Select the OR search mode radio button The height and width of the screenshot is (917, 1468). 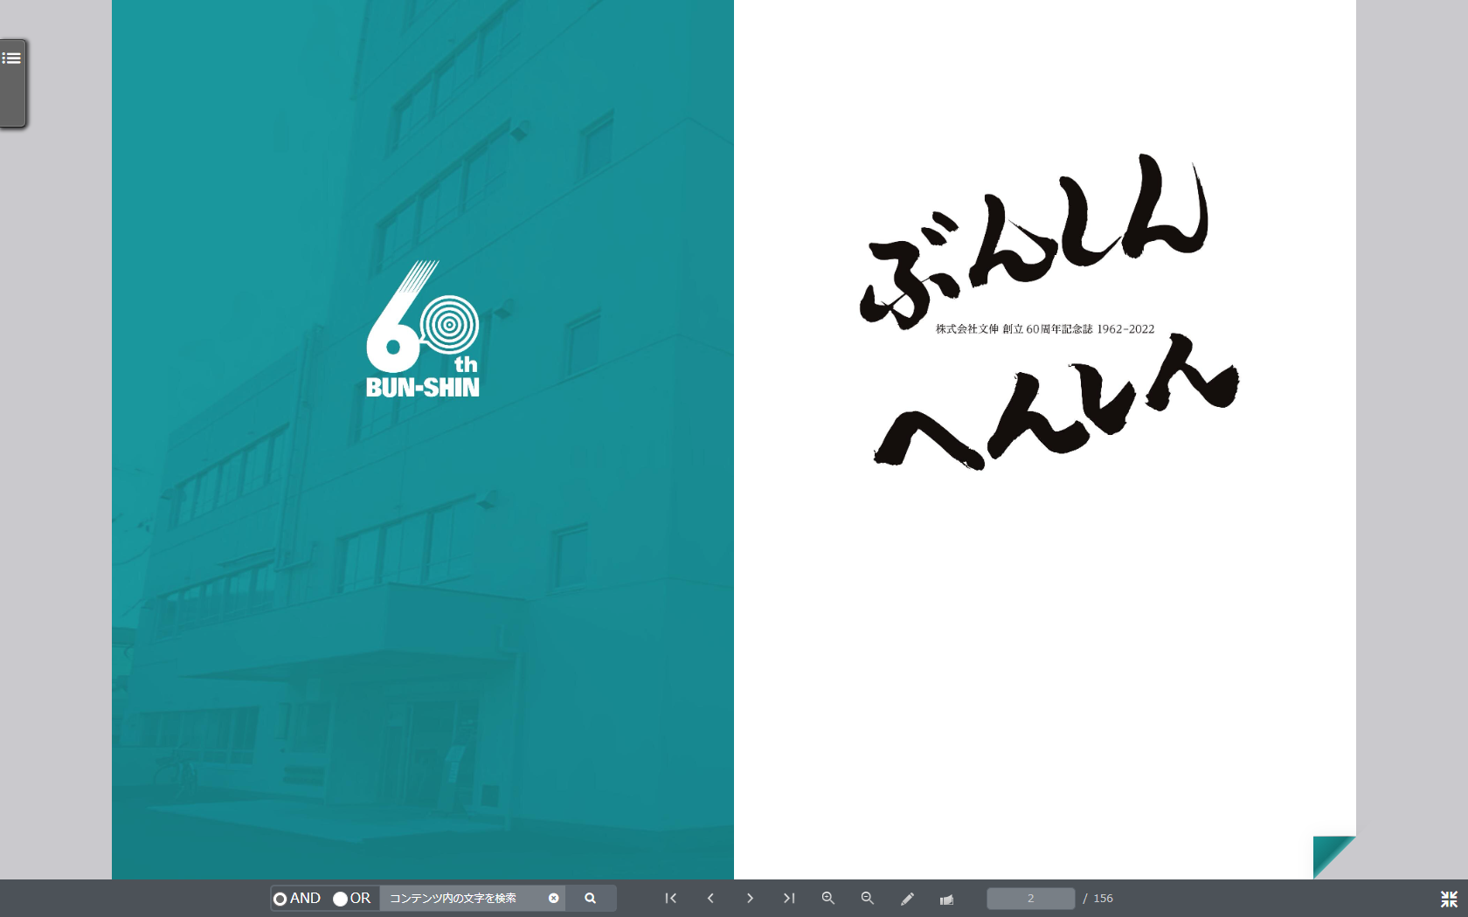tap(340, 899)
